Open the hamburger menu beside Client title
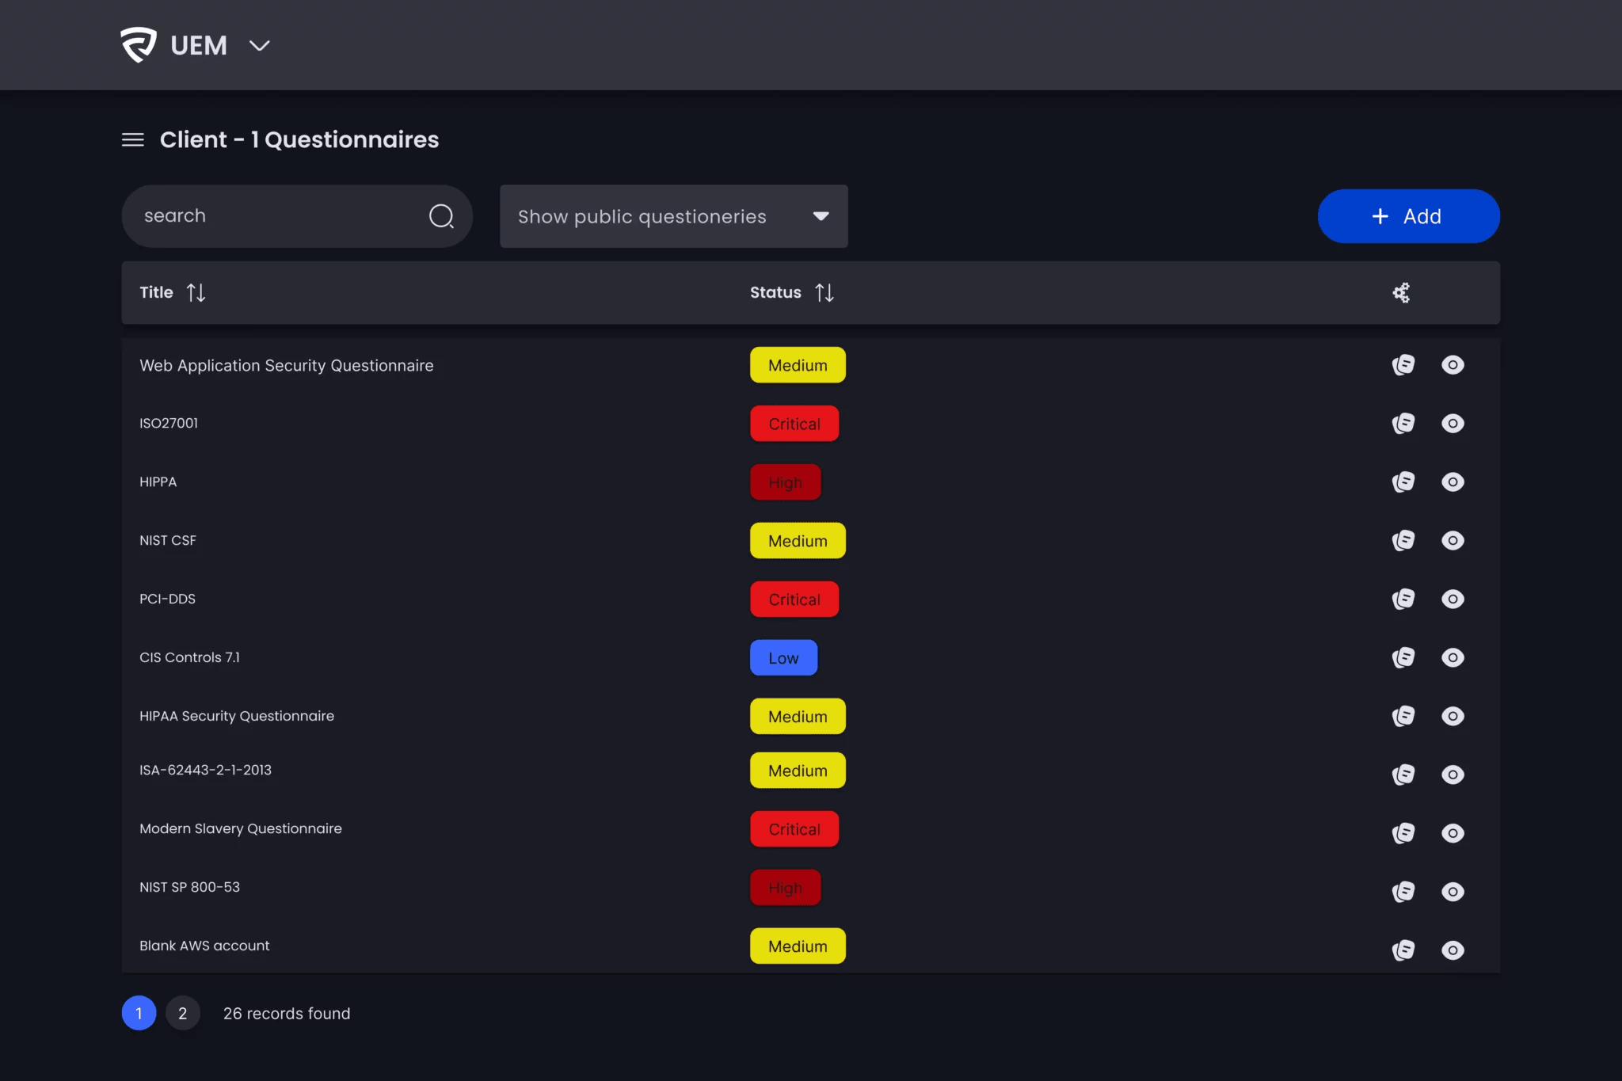 (x=133, y=140)
